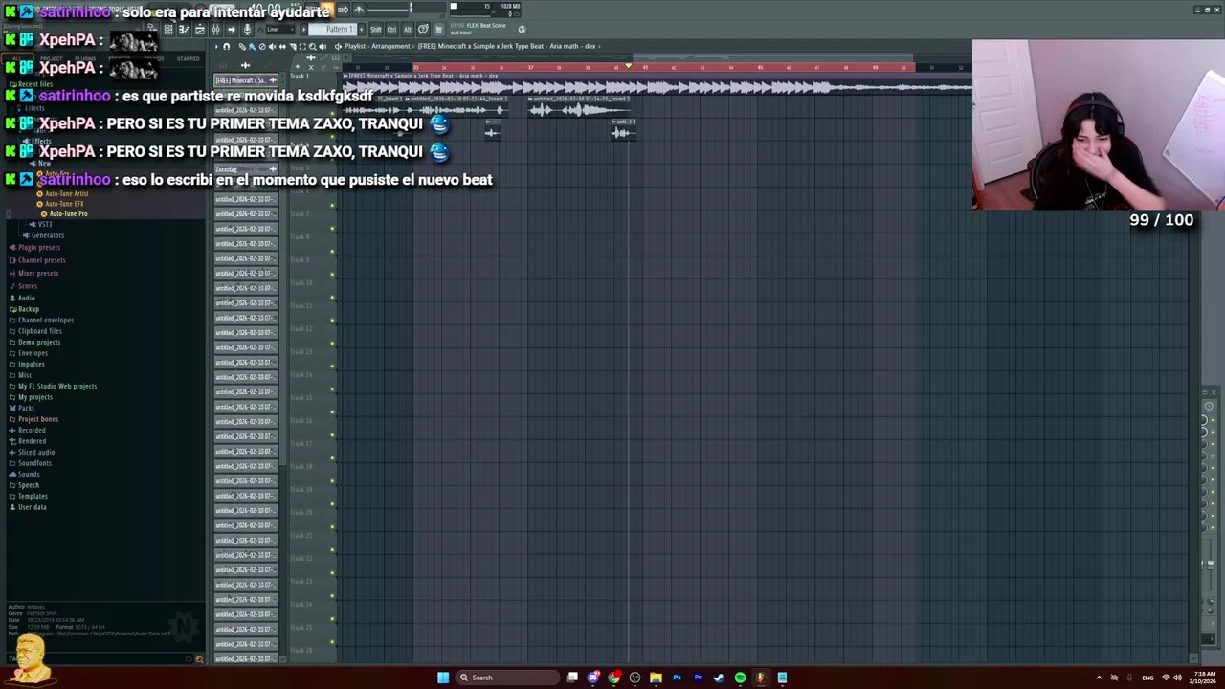The image size is (1225, 689).
Task: Select Auto-Tune EFX in the browser
Action: (x=64, y=204)
